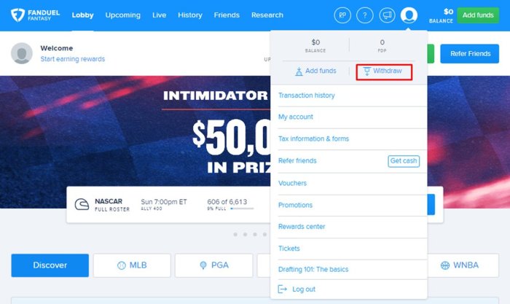
Task: Select the MLB sport filter
Action: click(132, 265)
